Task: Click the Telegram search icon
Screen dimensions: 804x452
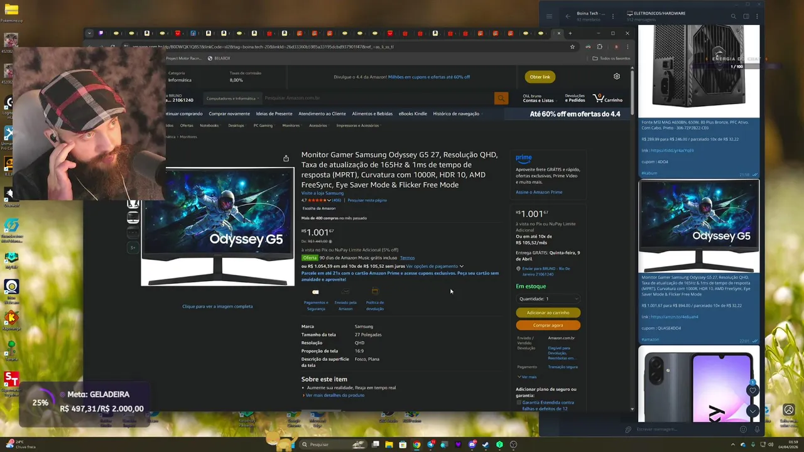Action: (733, 16)
